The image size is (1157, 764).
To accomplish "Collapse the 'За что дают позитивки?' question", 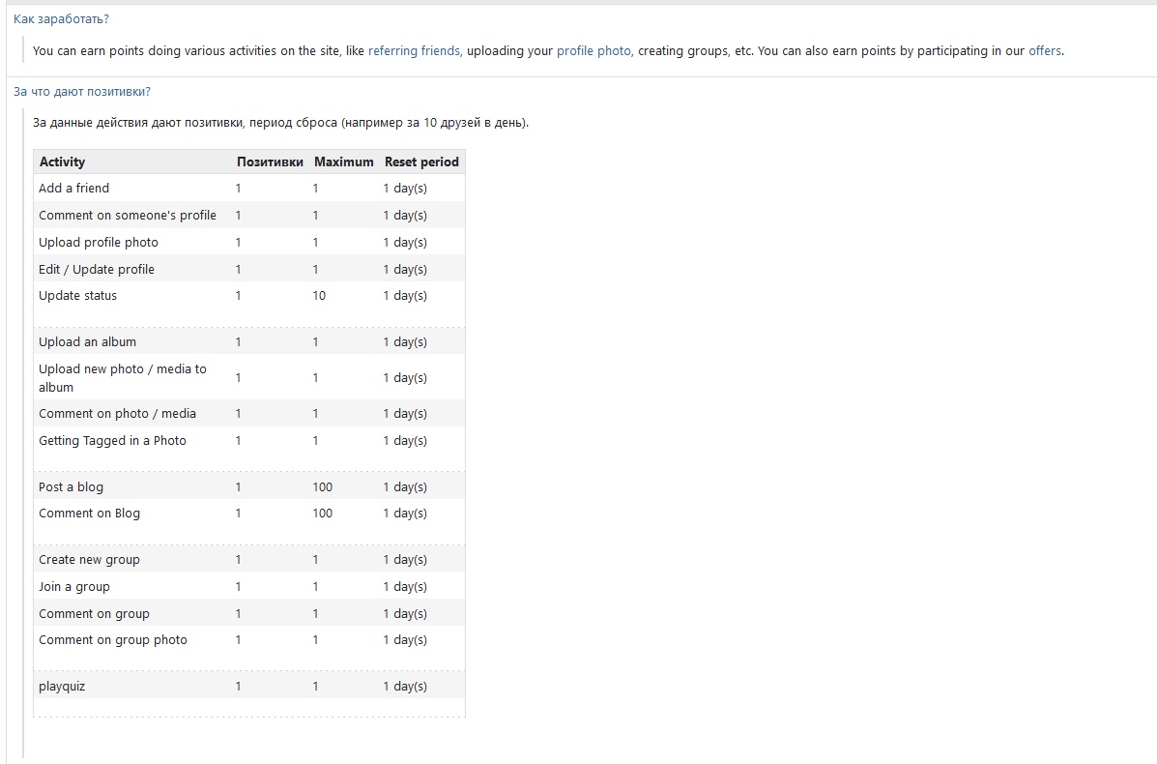I will pyautogui.click(x=82, y=92).
